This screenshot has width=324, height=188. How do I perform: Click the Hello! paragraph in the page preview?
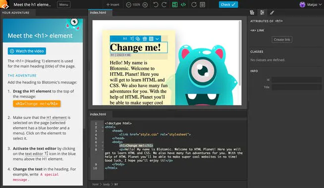[138, 83]
